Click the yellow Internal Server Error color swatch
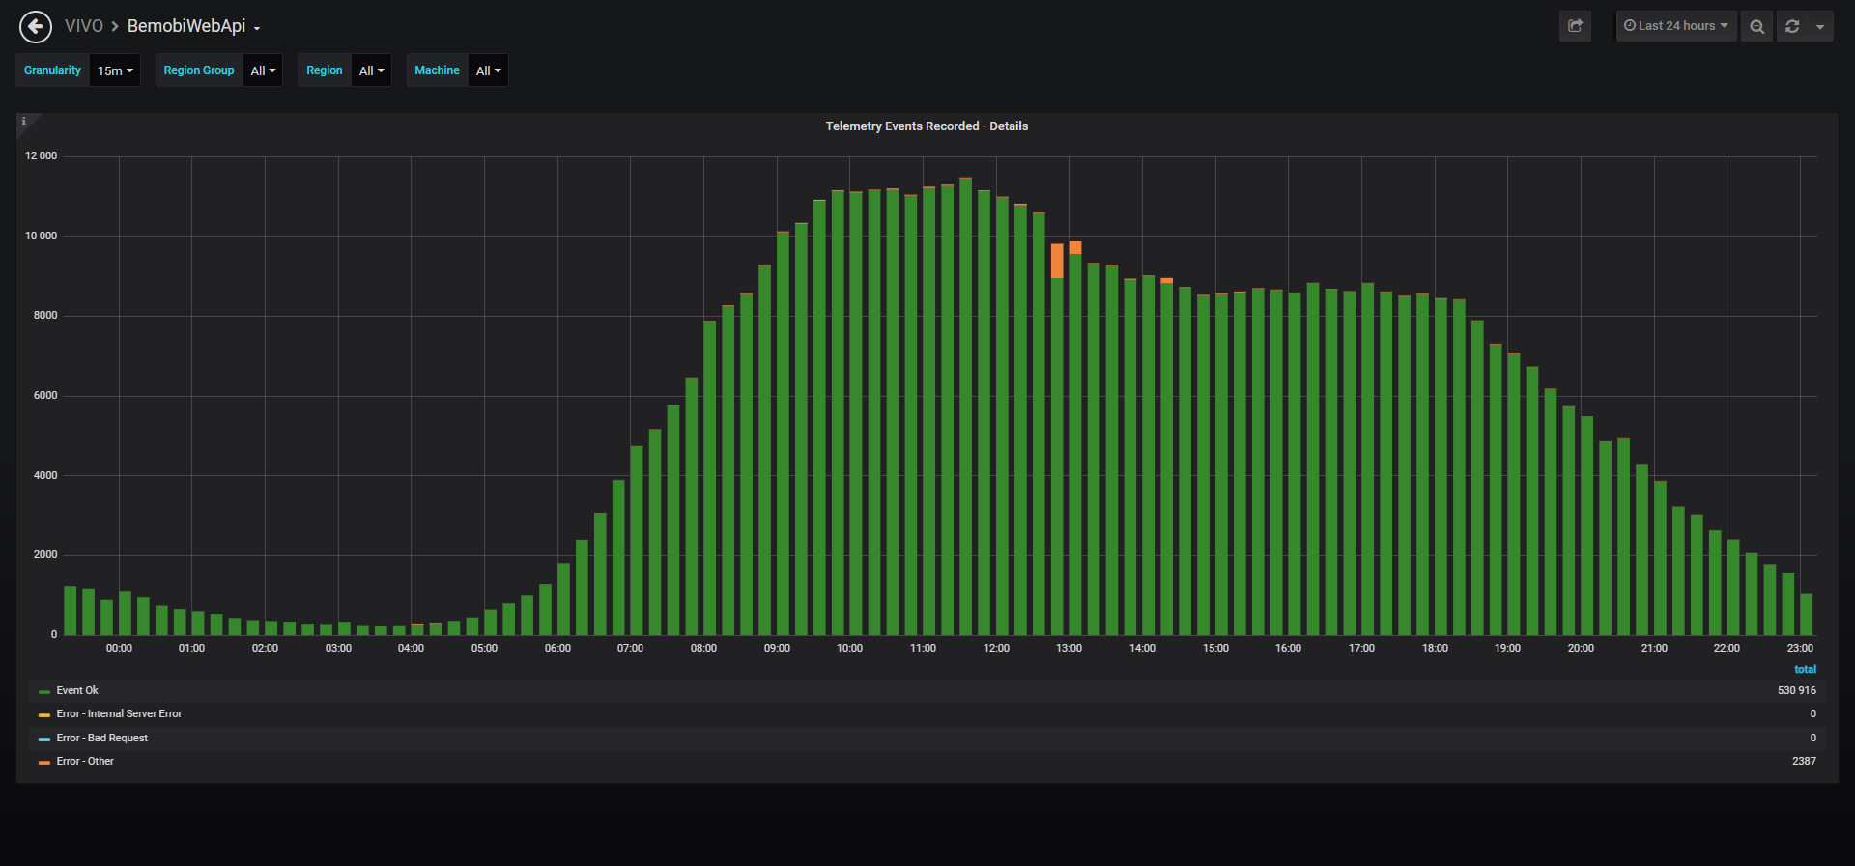The height and width of the screenshot is (866, 1855). click(x=44, y=714)
